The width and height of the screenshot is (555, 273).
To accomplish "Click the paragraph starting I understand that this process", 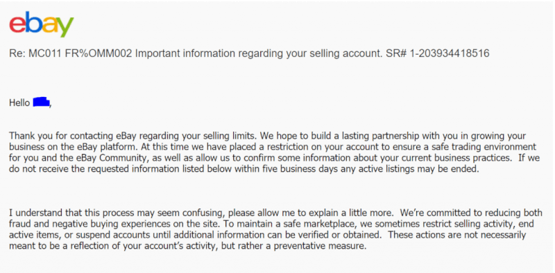I will (275, 229).
